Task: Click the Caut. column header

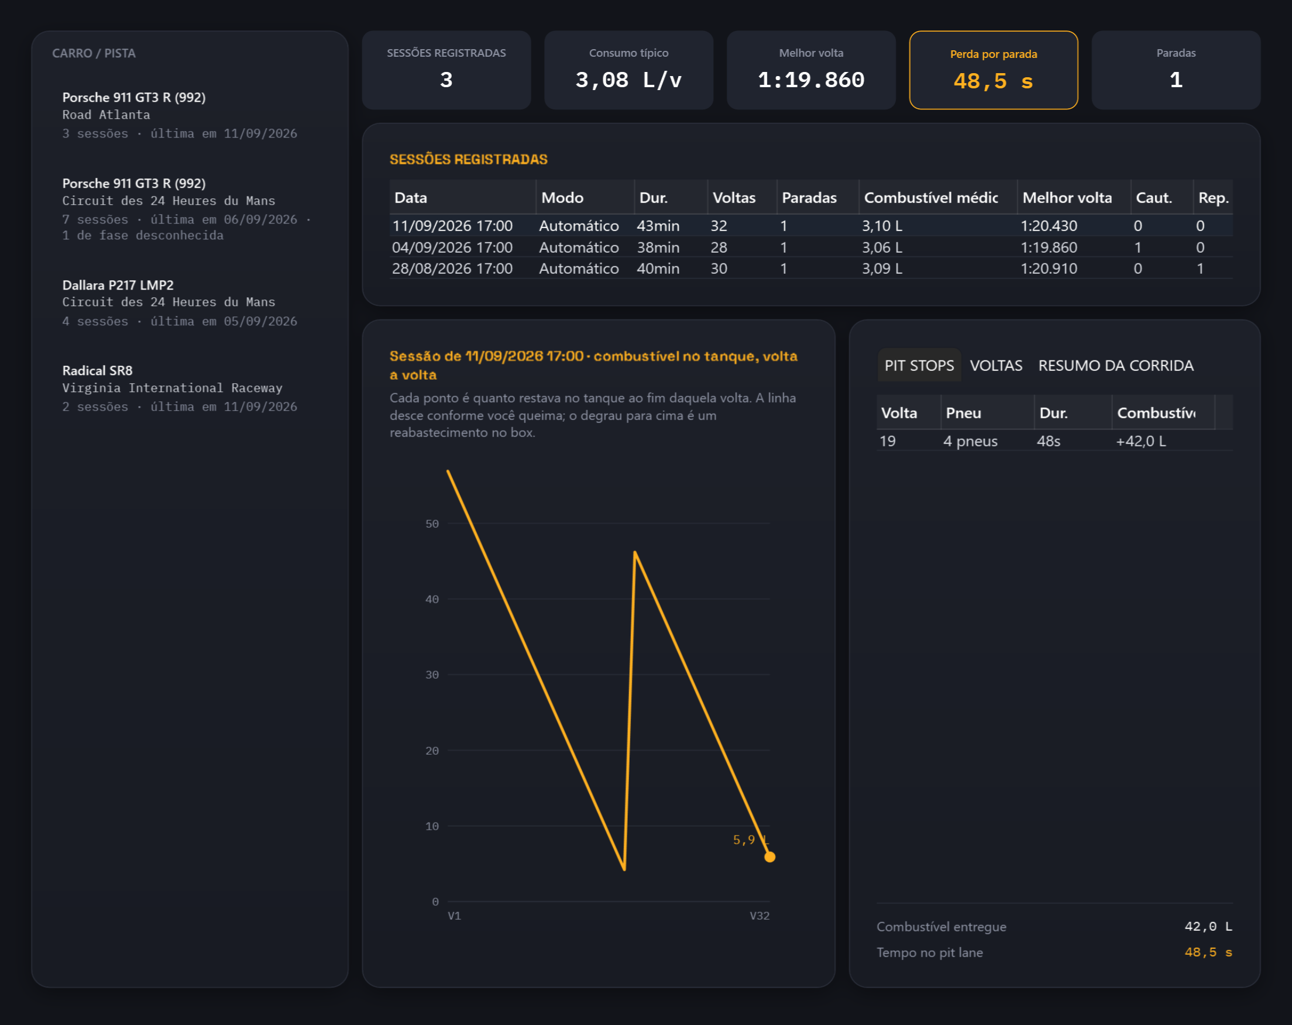Action: click(1162, 198)
